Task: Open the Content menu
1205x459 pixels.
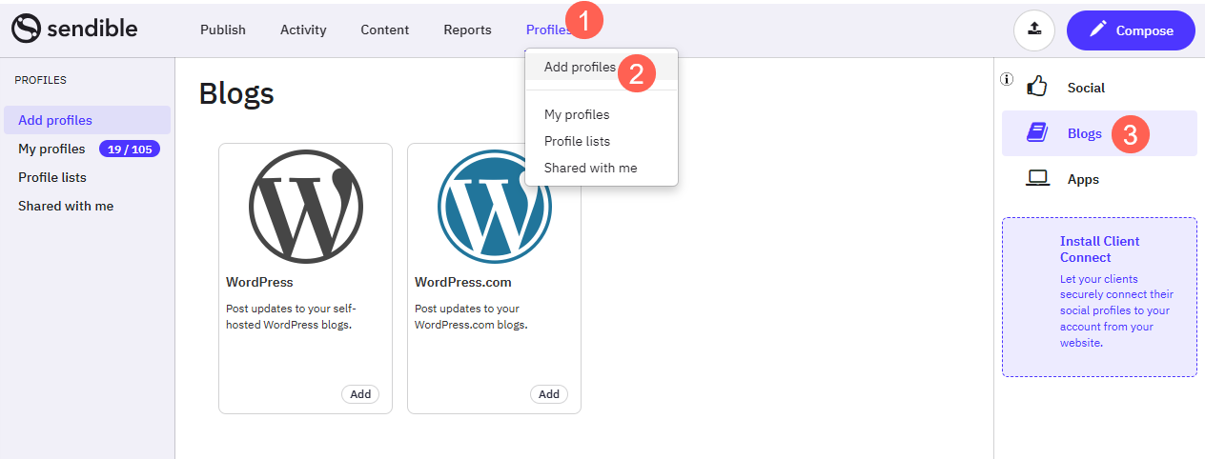Action: pyautogui.click(x=385, y=30)
